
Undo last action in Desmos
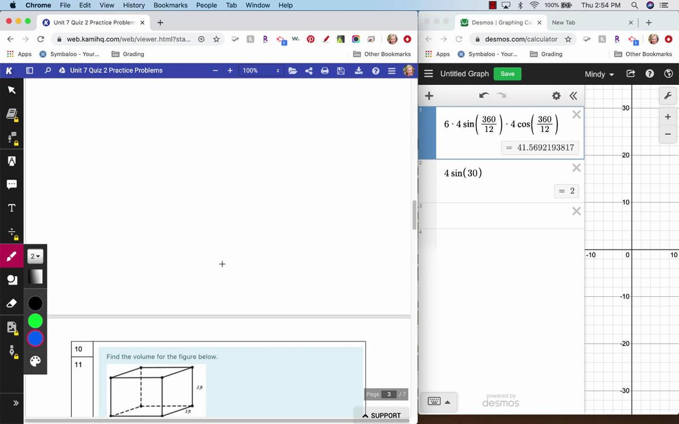(x=483, y=96)
